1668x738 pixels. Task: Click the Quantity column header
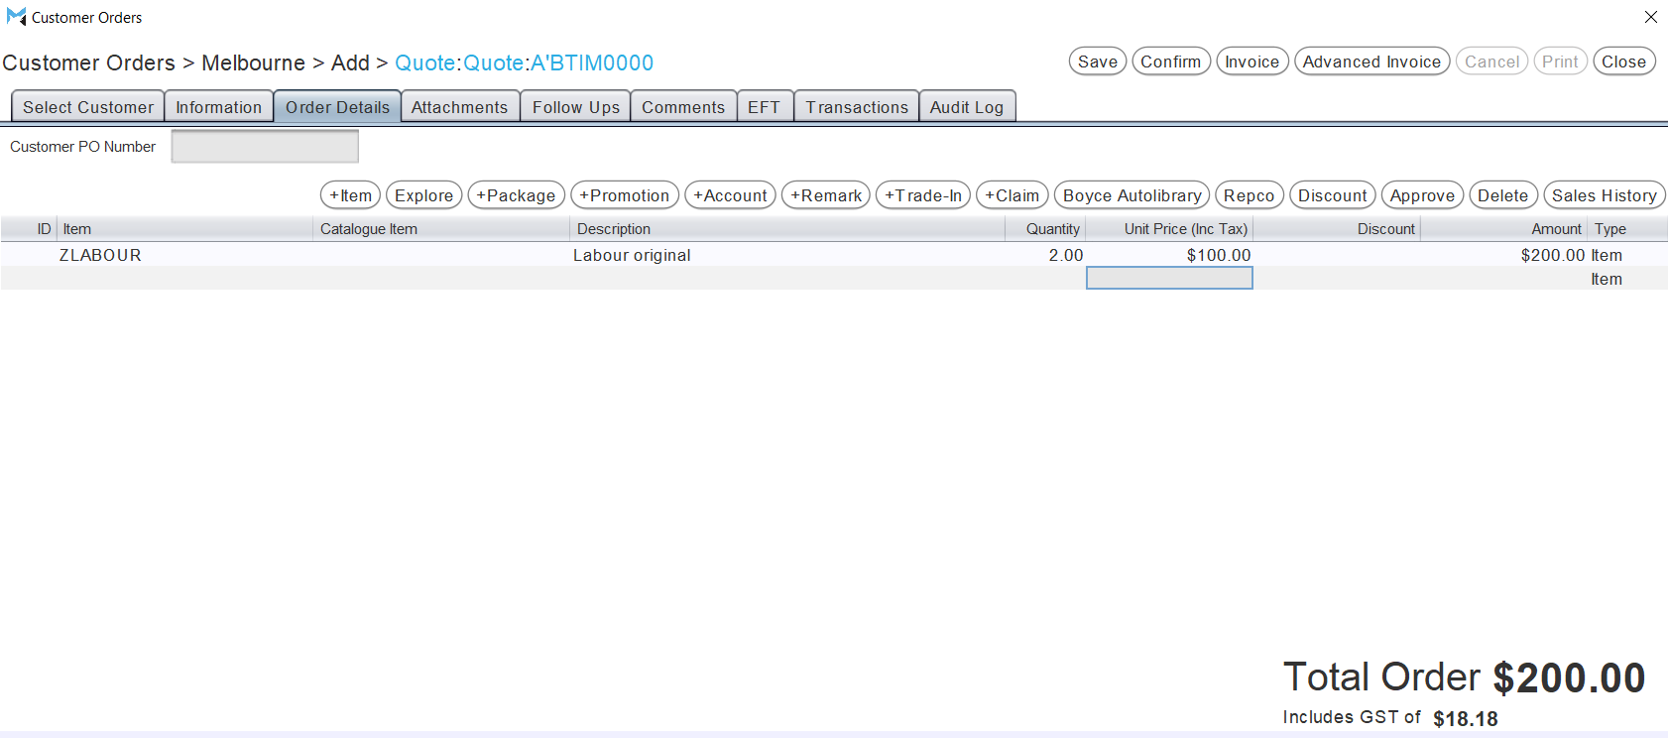pos(1045,229)
